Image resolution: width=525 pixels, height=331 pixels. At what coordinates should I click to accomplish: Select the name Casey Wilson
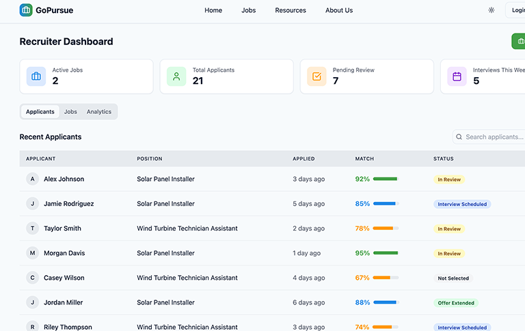64,278
